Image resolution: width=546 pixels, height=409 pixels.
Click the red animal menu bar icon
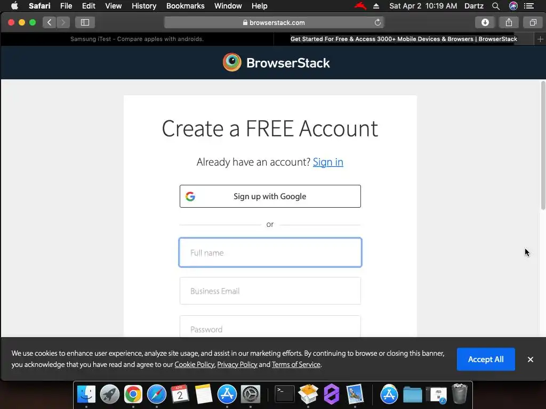(360, 5)
